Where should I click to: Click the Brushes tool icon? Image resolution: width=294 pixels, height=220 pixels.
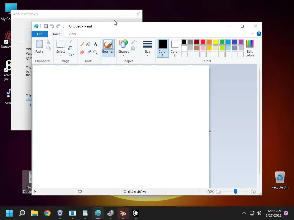108,44
